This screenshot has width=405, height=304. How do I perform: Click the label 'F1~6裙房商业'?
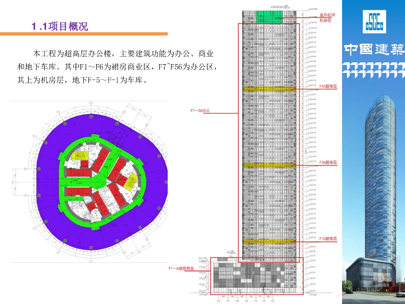point(181,268)
